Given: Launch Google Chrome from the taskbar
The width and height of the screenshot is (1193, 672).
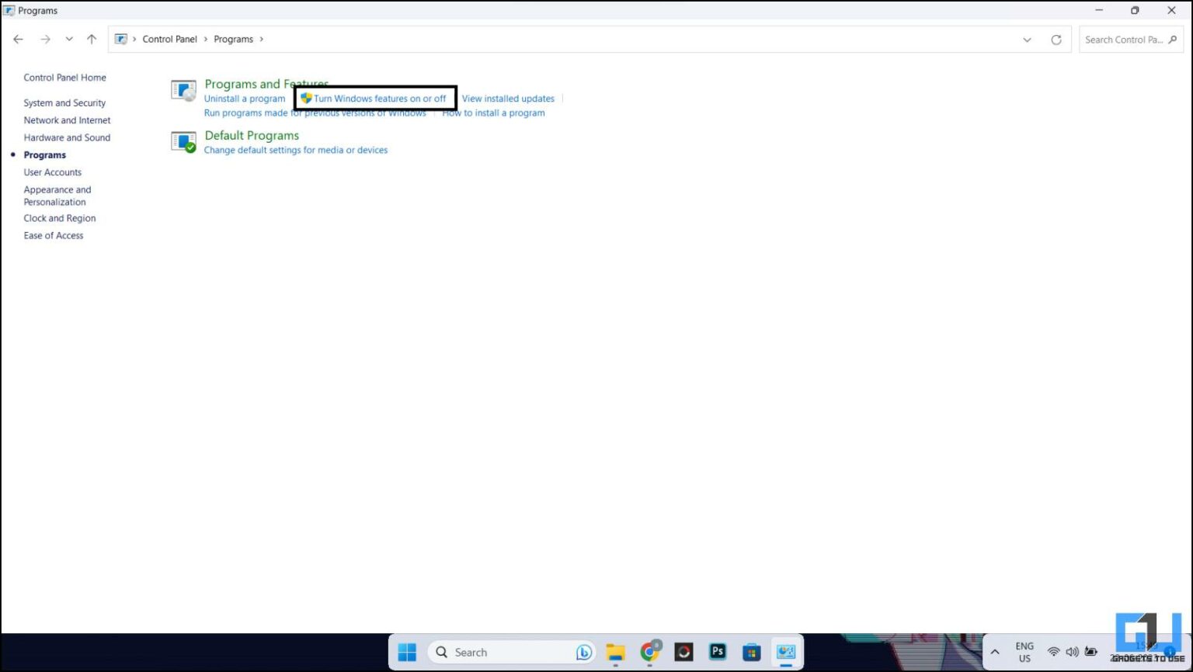Looking at the screenshot, I should pos(649,652).
